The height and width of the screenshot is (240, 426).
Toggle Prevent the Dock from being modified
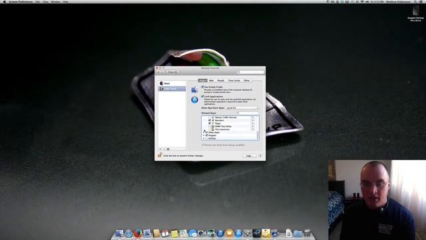pos(202,145)
